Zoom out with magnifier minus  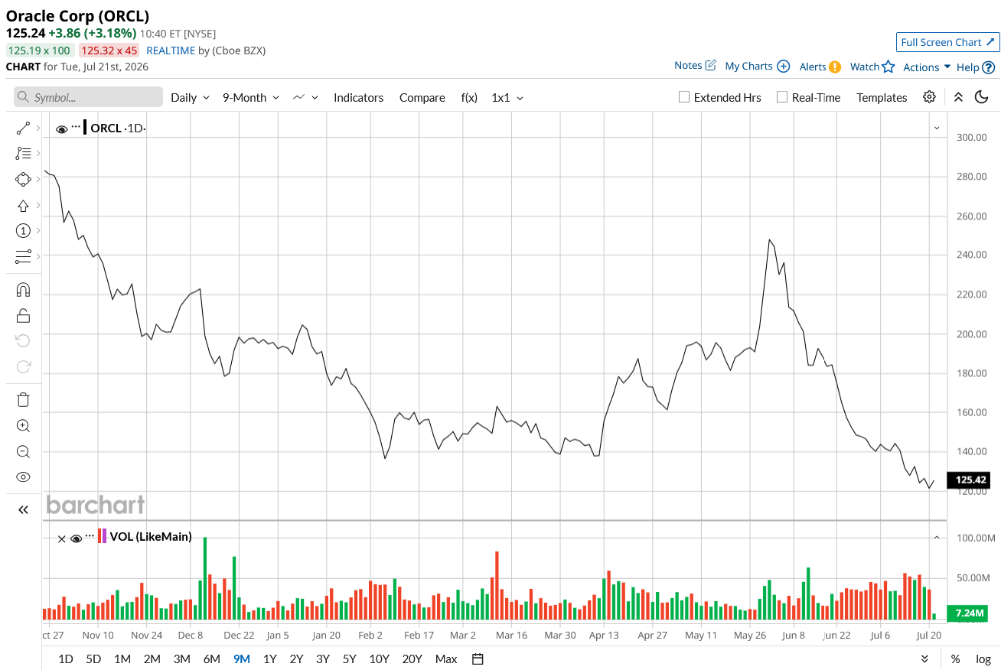23,451
